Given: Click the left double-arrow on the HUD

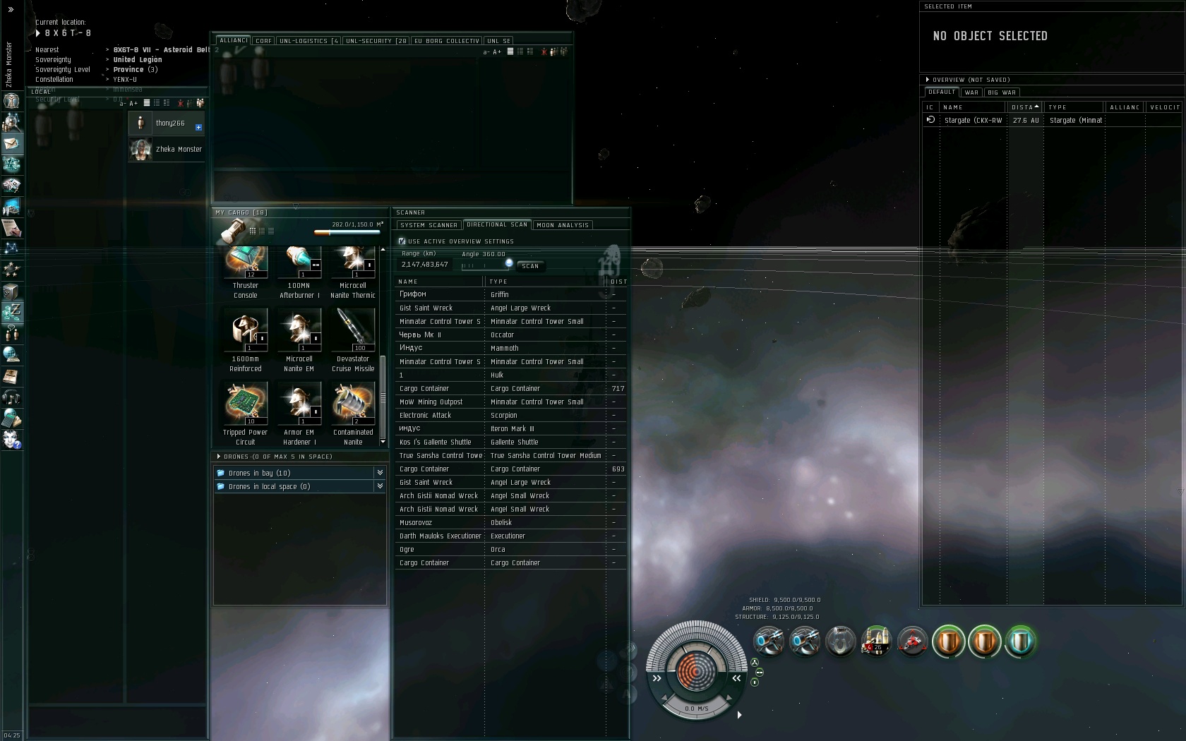Looking at the screenshot, I should coord(657,678).
